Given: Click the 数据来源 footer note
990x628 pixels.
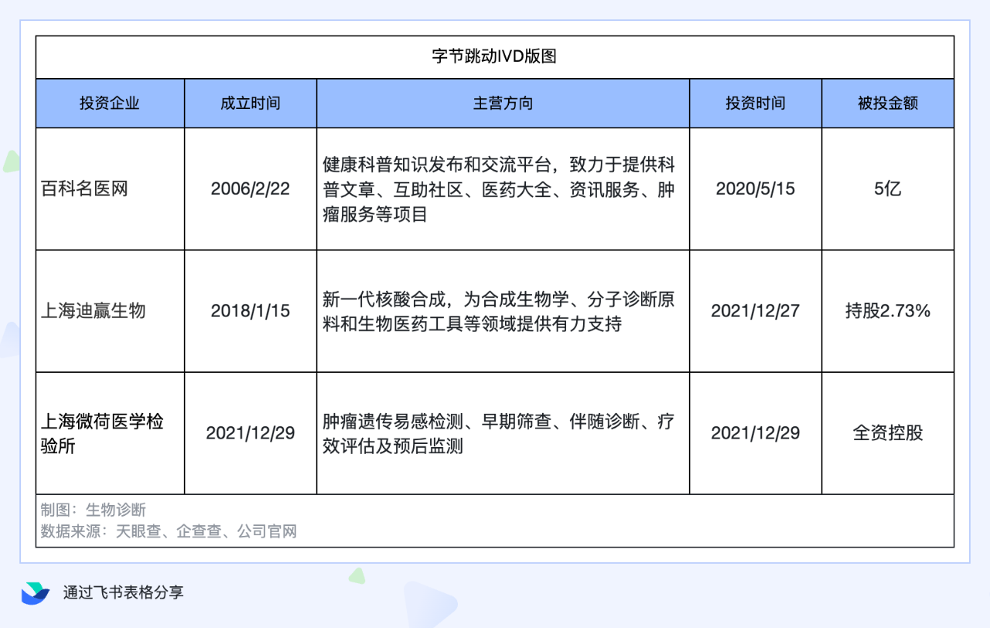Looking at the screenshot, I should coord(169,531).
